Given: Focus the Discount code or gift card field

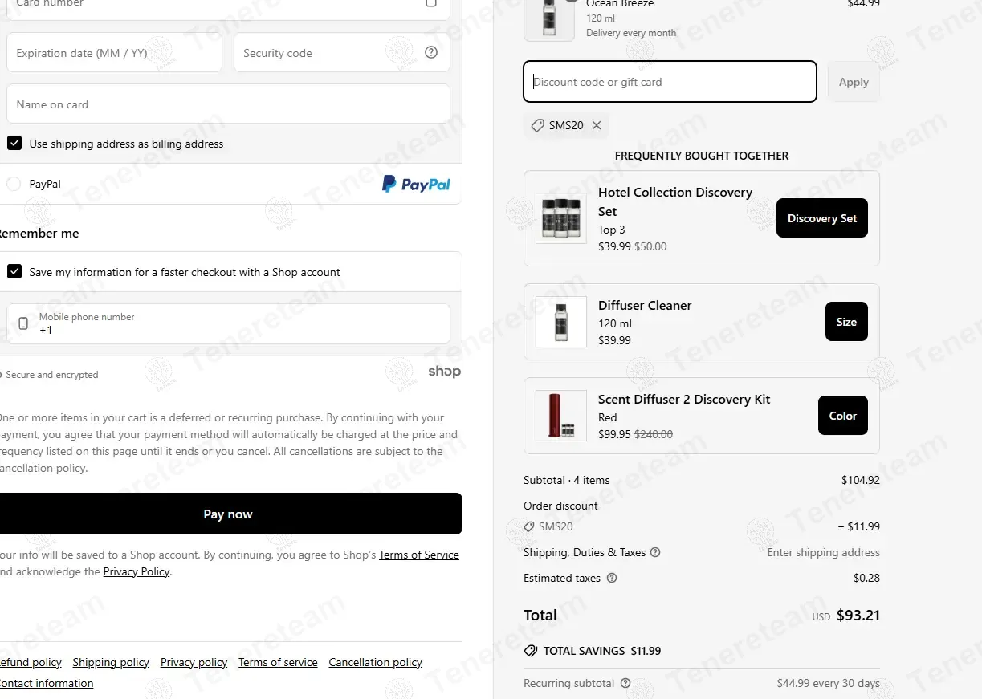Looking at the screenshot, I should pyautogui.click(x=670, y=82).
